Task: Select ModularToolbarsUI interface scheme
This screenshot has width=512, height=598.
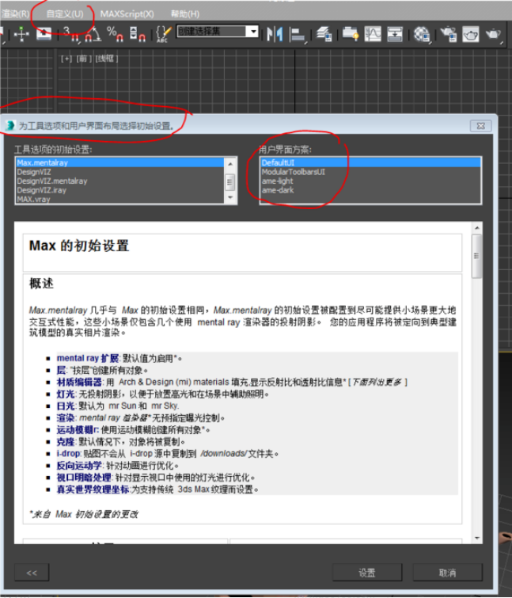Action: (370, 172)
